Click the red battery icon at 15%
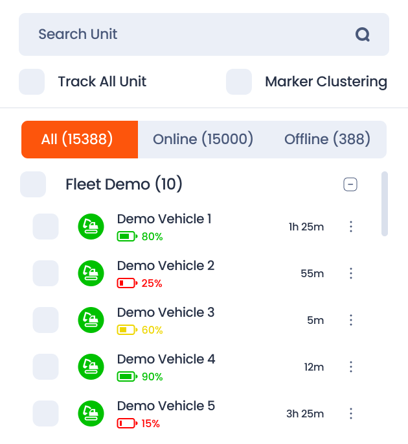 [127, 423]
